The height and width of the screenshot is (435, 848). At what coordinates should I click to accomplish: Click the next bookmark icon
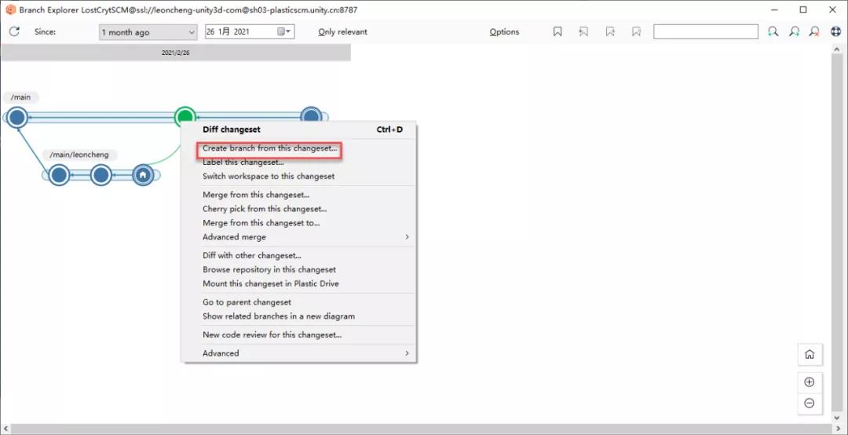coord(610,32)
